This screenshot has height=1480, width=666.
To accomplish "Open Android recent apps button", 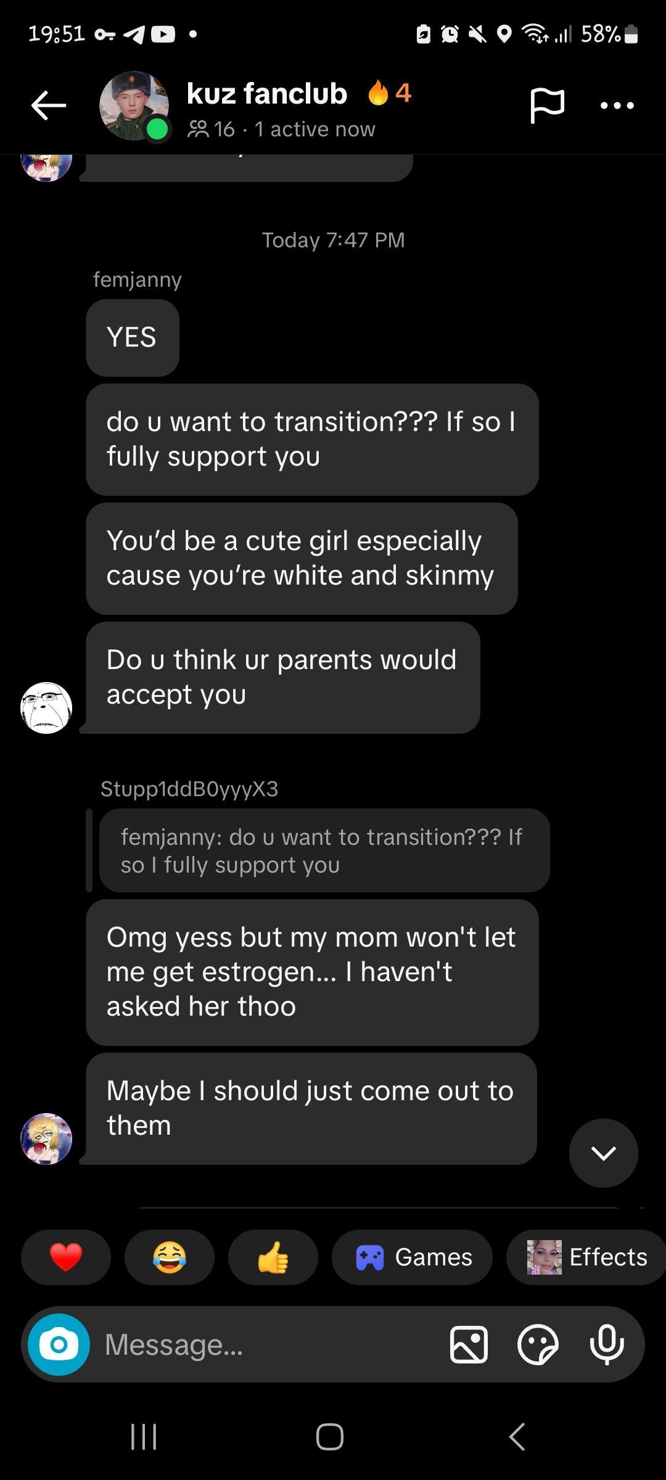I will point(144,1436).
